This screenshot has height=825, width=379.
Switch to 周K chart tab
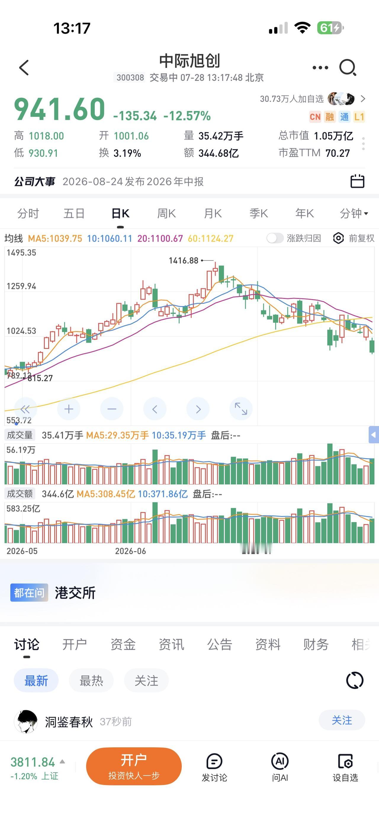pos(166,213)
